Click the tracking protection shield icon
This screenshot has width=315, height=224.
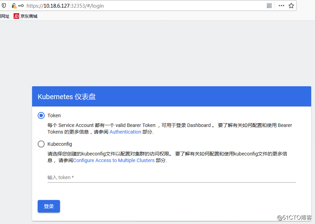coord(4,6)
